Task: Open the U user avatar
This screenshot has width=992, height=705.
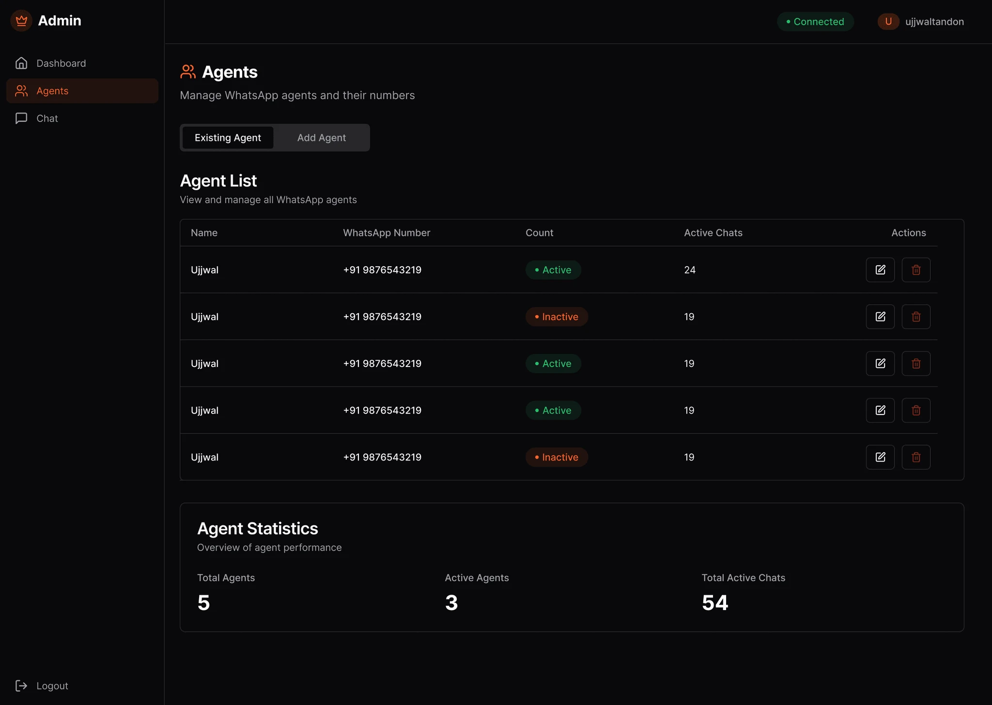Action: click(888, 21)
